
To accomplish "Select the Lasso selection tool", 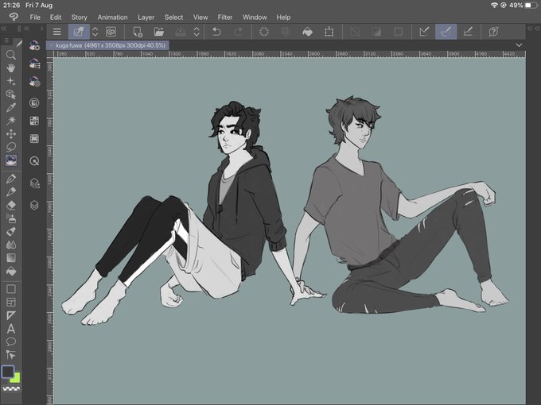I will (11, 147).
